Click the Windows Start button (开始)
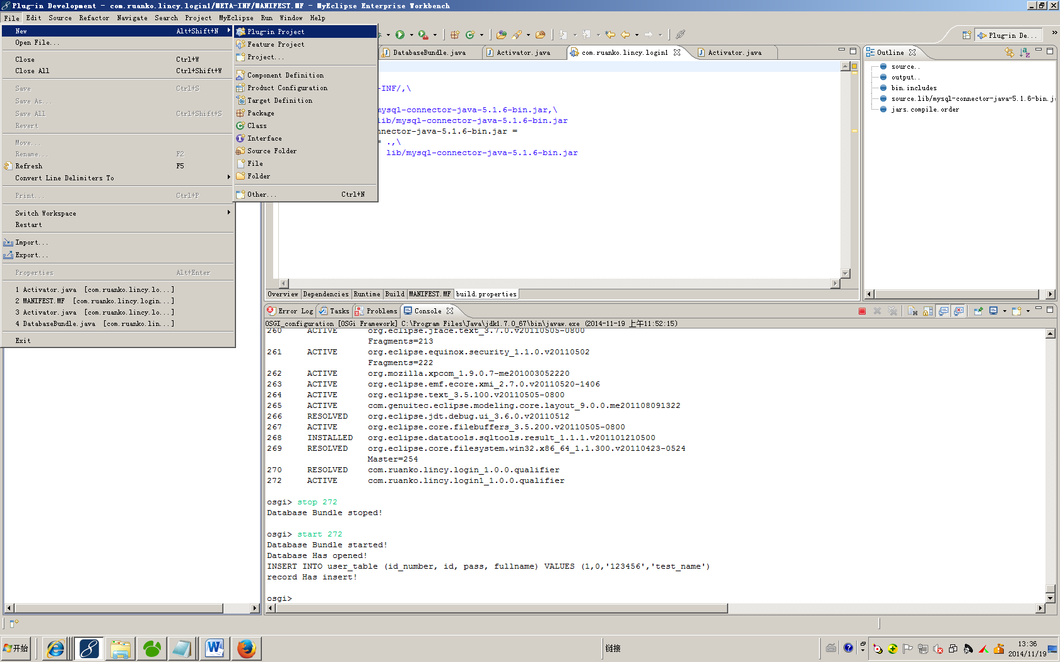 click(x=16, y=648)
